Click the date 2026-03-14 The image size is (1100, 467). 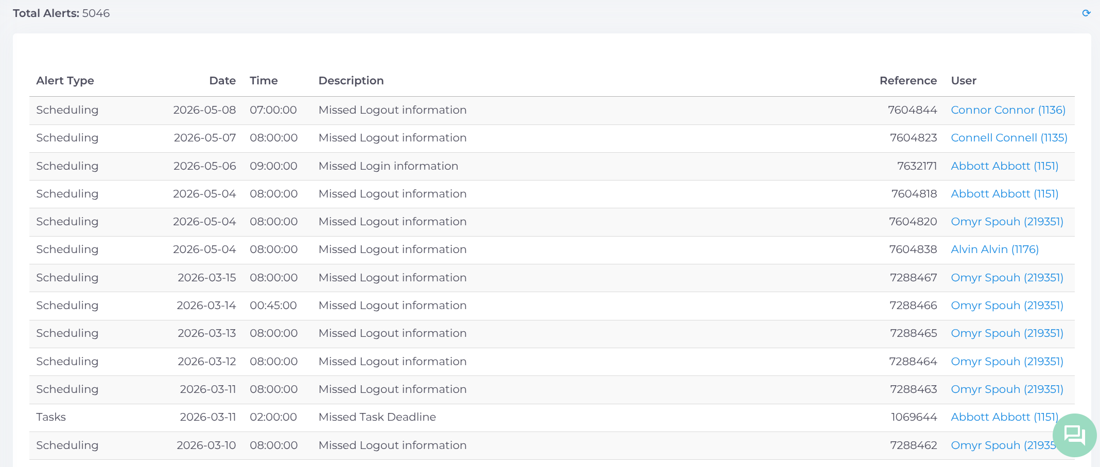(206, 306)
